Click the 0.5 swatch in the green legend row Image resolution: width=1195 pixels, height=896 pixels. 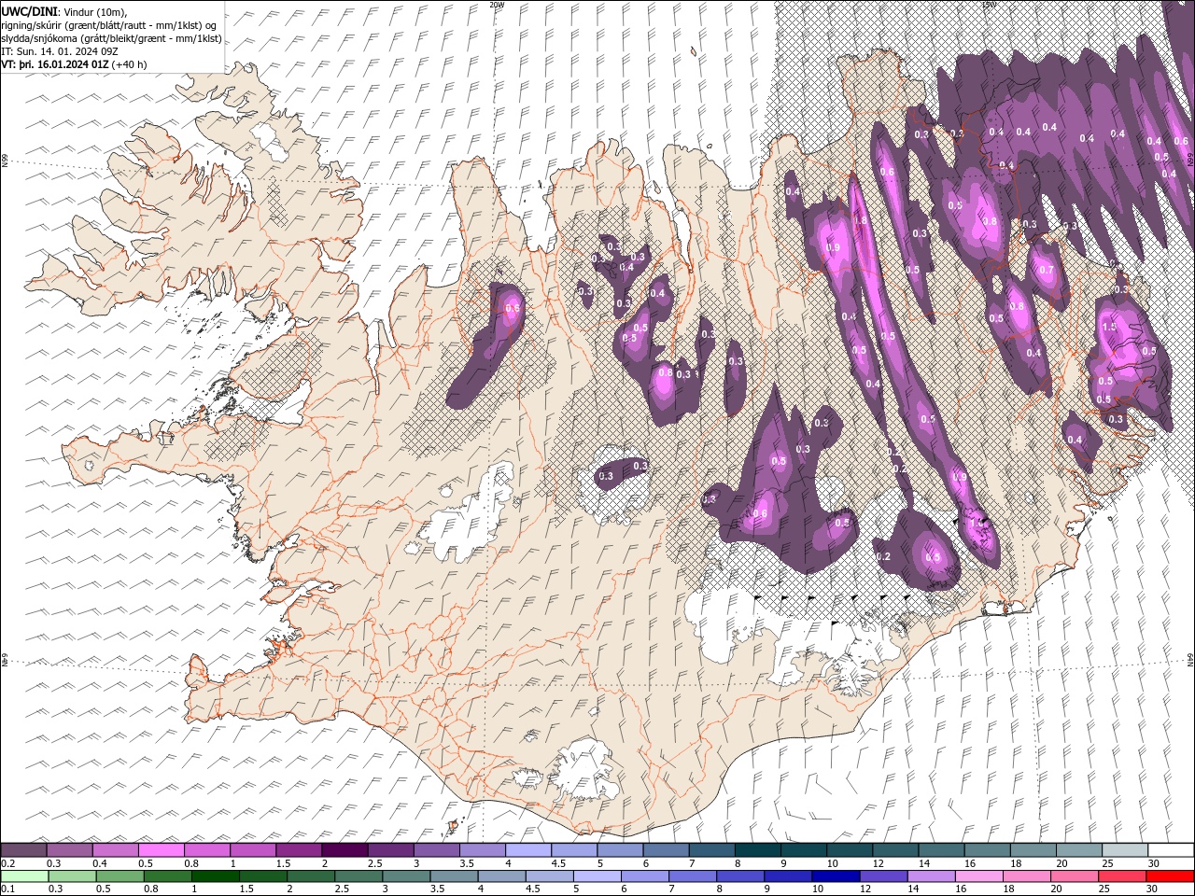click(119, 876)
